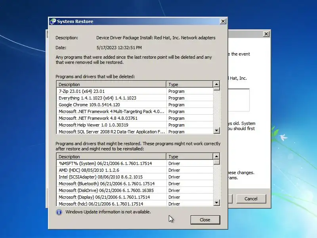Close the System Restore dialog with X
The width and height of the screenshot is (317, 238).
tap(223, 21)
